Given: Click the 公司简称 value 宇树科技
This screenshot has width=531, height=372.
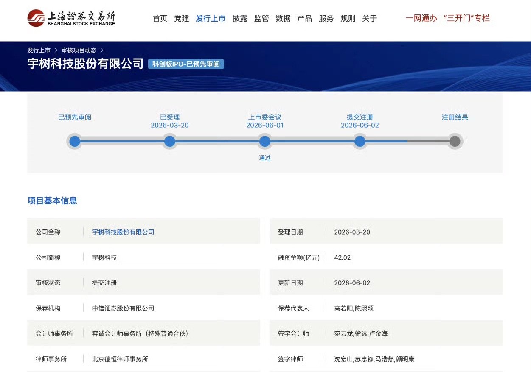Looking at the screenshot, I should 104,257.
